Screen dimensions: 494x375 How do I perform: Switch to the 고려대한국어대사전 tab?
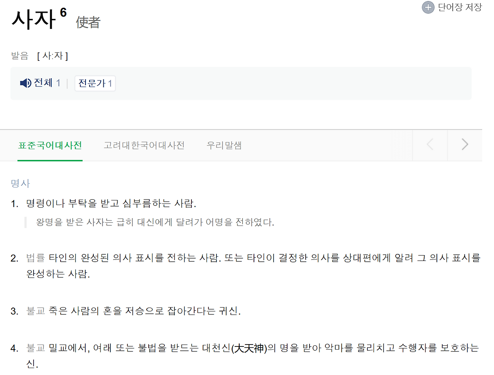pos(144,145)
